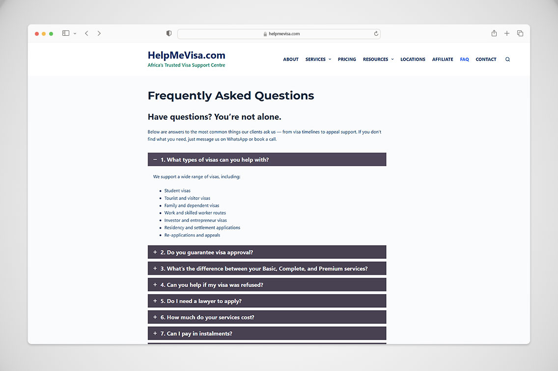The height and width of the screenshot is (371, 558).
Task: Open the Resources dropdown menu
Action: tap(378, 59)
